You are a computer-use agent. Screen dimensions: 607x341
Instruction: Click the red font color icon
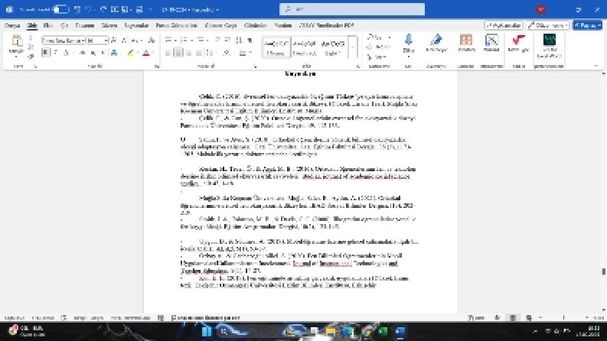pyautogui.click(x=146, y=53)
